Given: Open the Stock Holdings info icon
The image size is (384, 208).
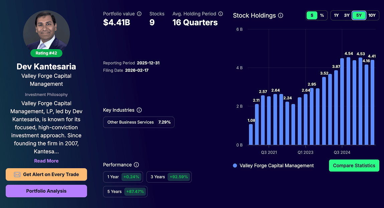Looking at the screenshot, I should (281, 15).
